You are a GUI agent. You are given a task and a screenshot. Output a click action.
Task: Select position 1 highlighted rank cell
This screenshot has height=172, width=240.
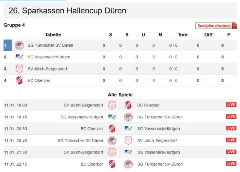pos(8,45)
